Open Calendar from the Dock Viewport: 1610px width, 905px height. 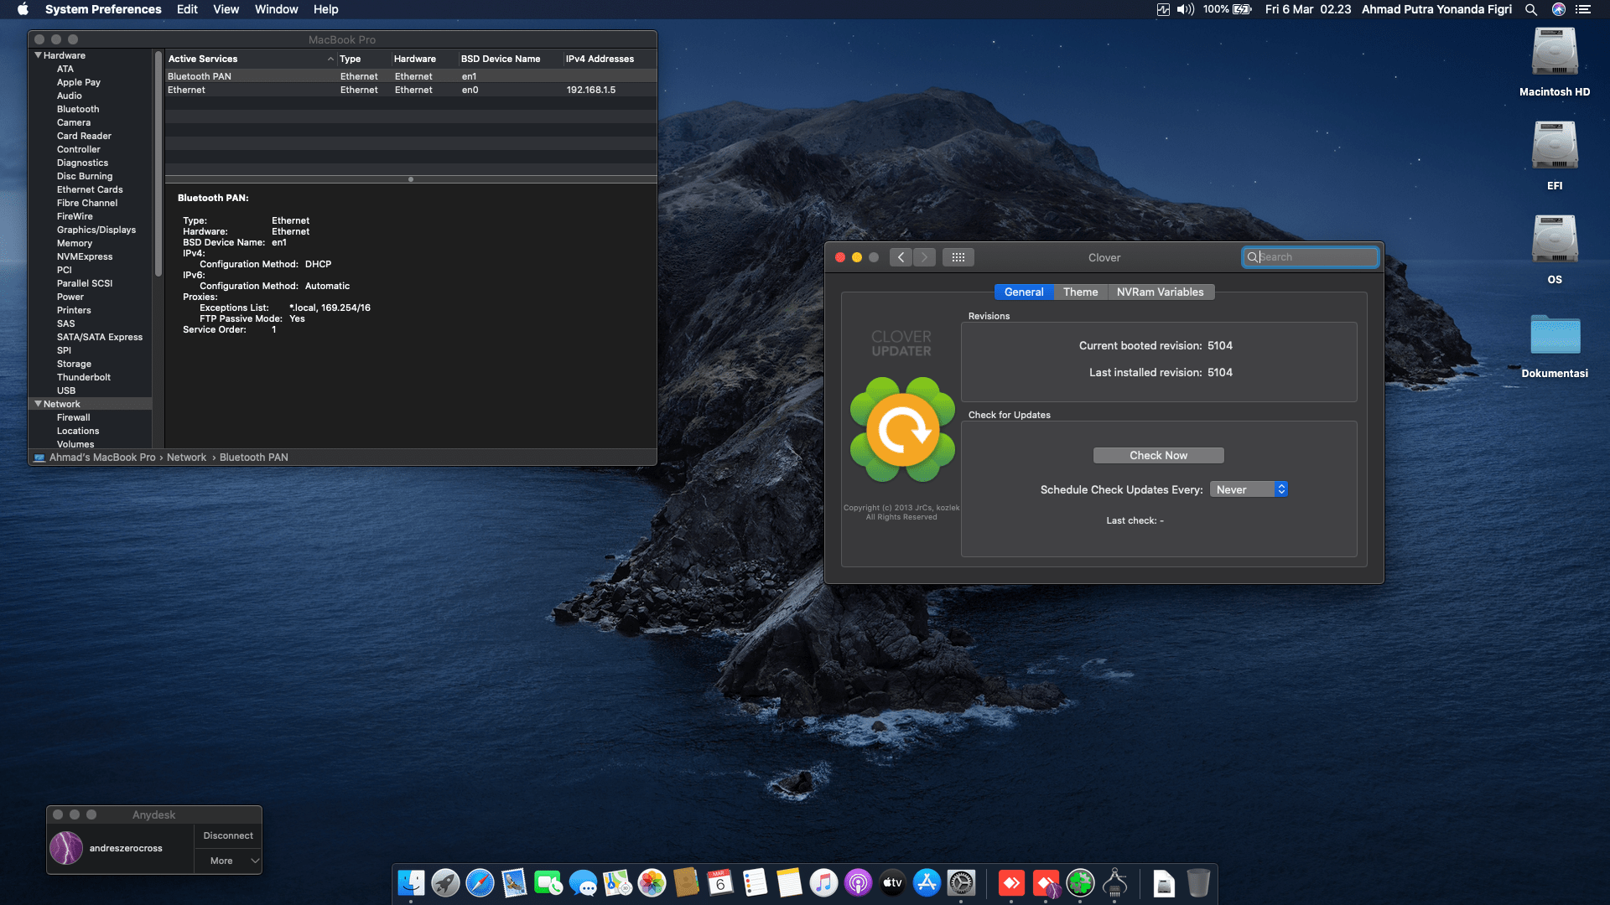(x=720, y=882)
